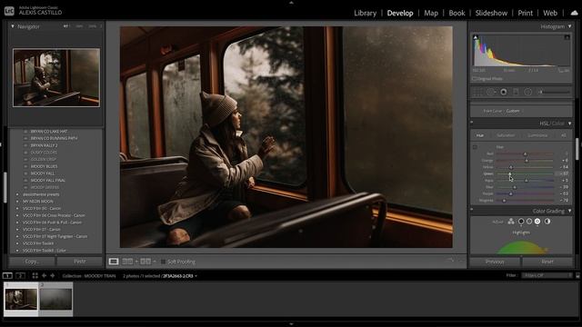
Task: Click the Copy... button
Action: coord(32,262)
